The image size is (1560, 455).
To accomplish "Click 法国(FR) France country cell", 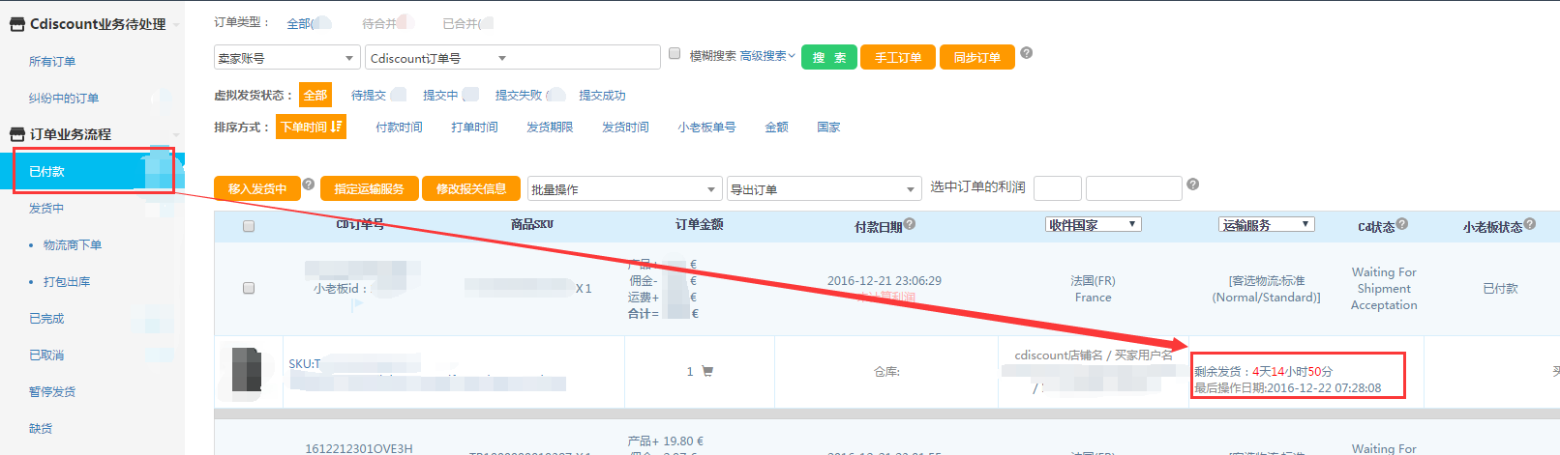I will pos(1093,289).
